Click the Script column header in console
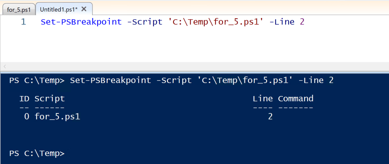The width and height of the screenshot is (389, 164). [49, 99]
